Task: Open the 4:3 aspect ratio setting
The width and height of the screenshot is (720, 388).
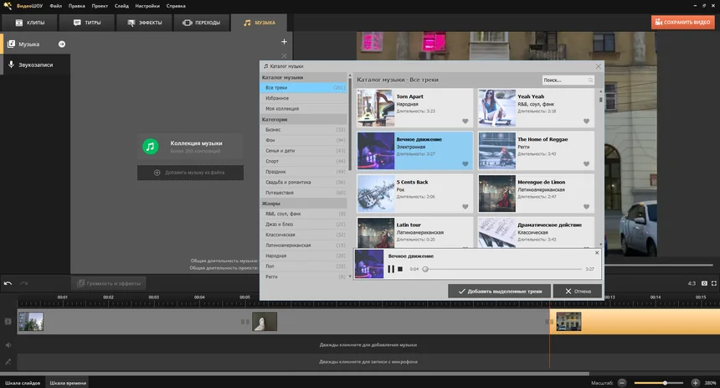Action: [692, 283]
